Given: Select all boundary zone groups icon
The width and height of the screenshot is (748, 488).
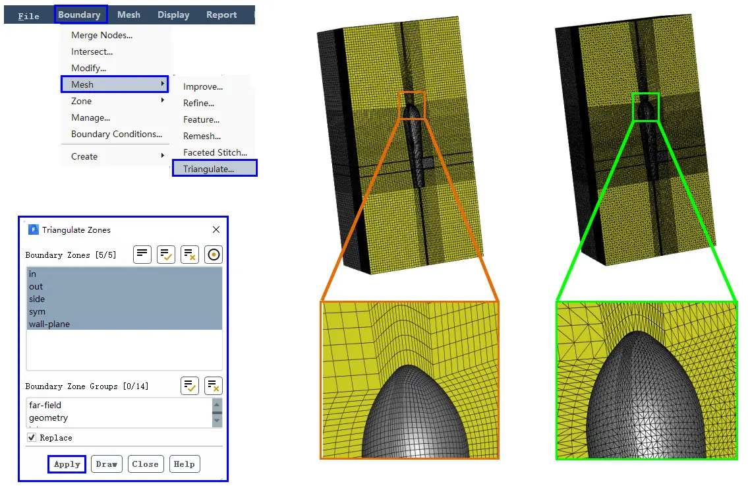Looking at the screenshot, I should [x=189, y=385].
